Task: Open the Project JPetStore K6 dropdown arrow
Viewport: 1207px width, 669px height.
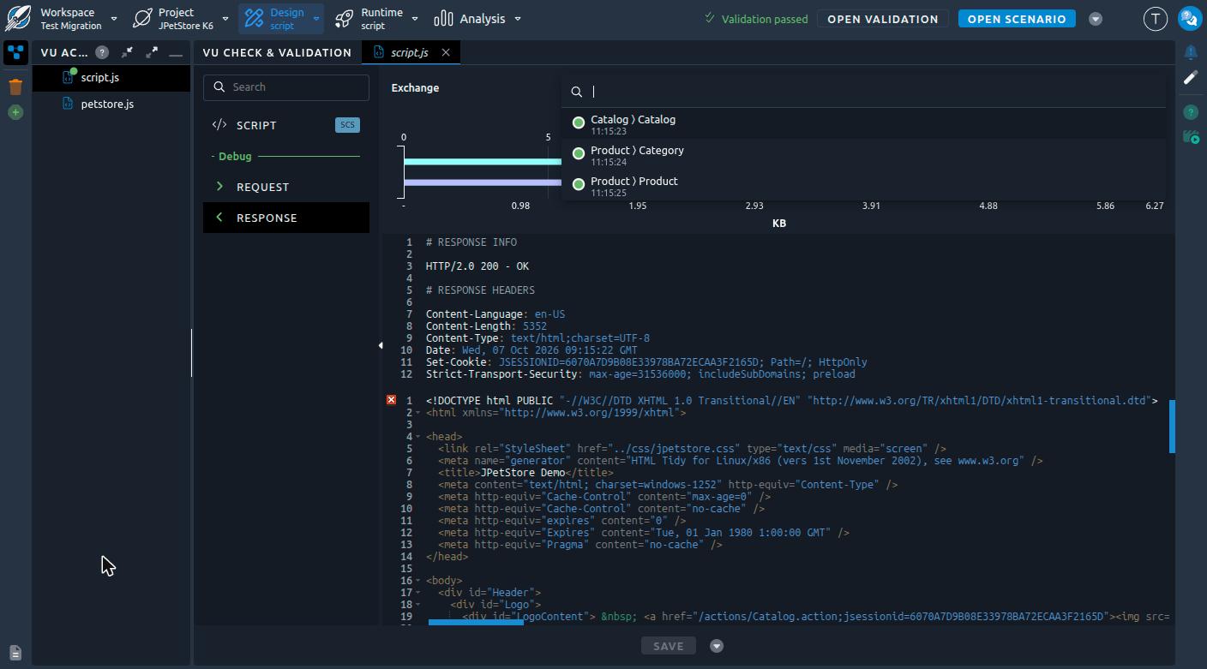Action: point(225,19)
